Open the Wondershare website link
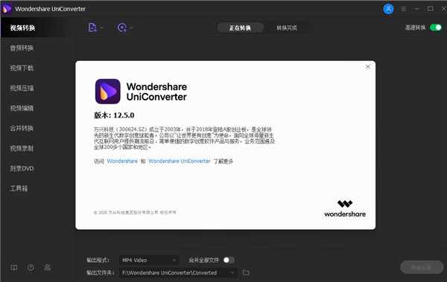The image size is (447, 282). click(122, 161)
